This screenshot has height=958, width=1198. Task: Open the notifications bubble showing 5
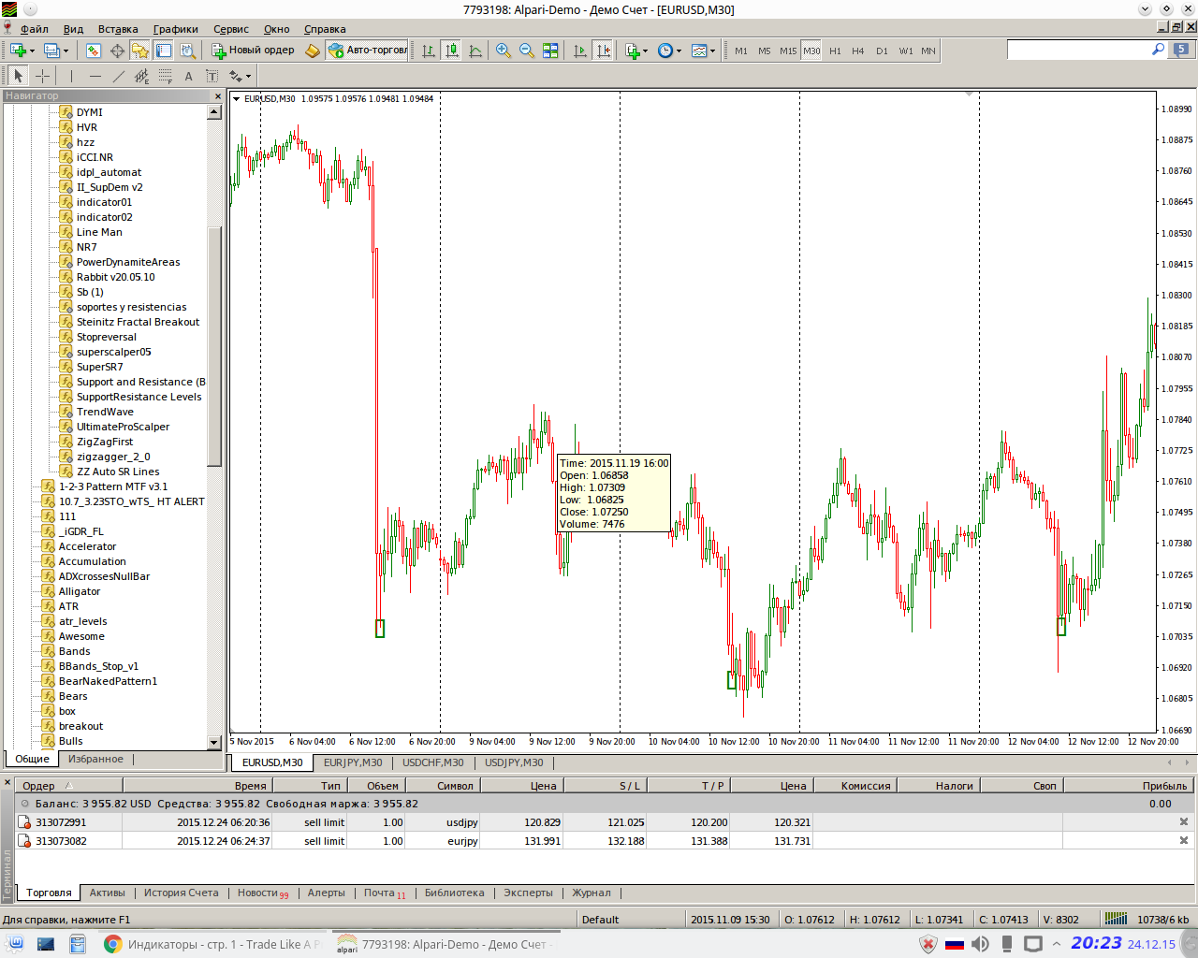(1182, 50)
